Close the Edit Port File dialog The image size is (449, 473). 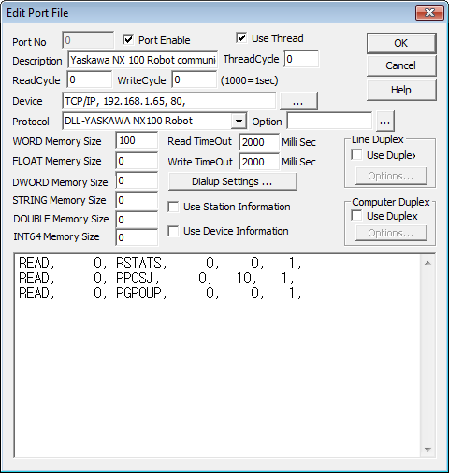point(429,13)
